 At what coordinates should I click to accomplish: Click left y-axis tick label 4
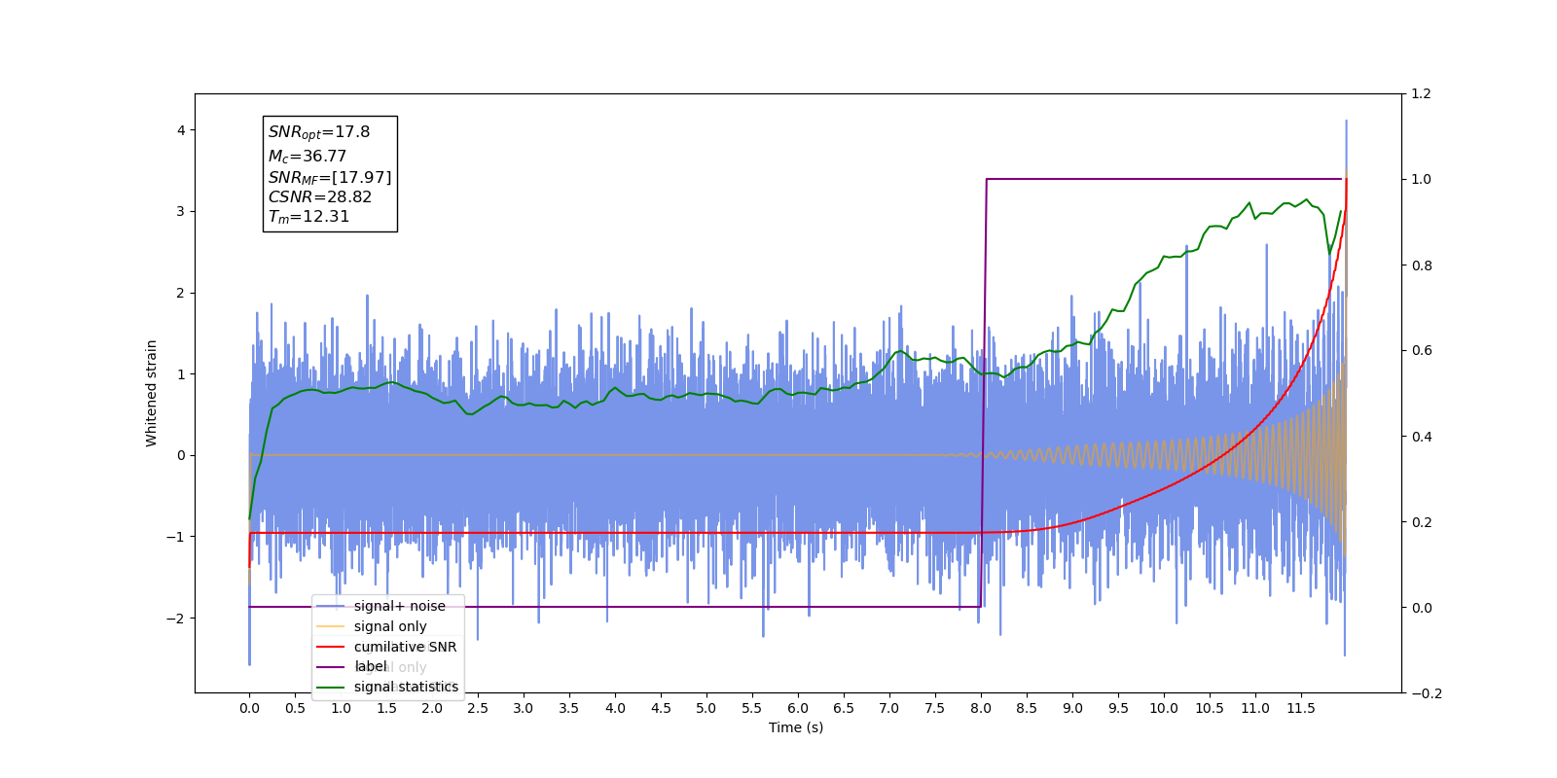click(x=181, y=130)
